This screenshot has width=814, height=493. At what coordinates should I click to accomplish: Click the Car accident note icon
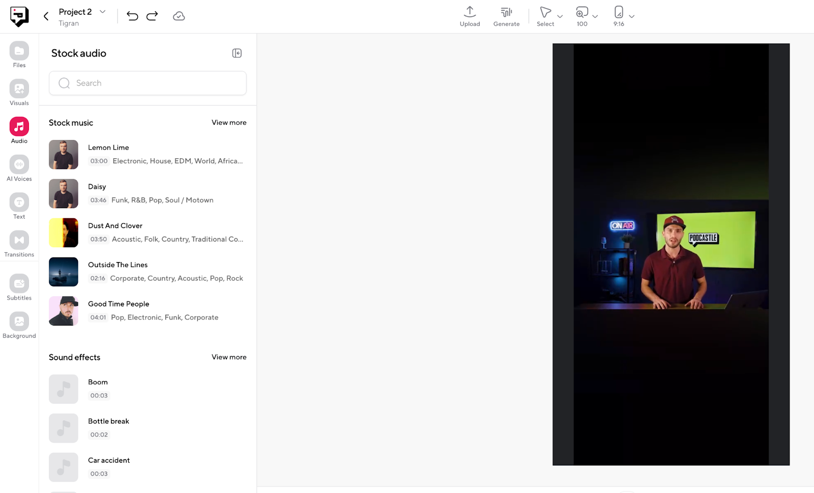(x=64, y=468)
